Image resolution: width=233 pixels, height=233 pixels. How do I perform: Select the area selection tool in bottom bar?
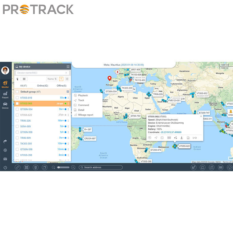[27, 167]
